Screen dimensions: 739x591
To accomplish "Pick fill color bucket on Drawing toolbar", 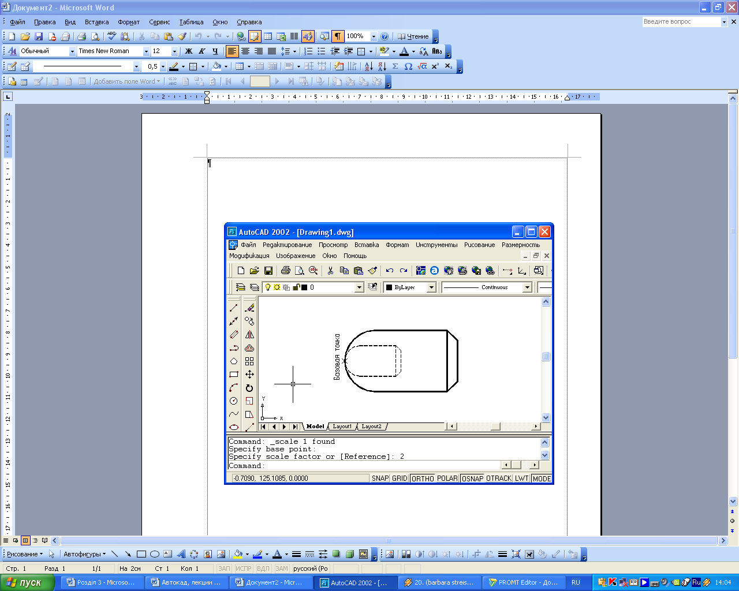I will (x=237, y=554).
